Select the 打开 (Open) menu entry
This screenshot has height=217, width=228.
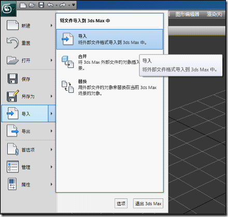click(28, 60)
